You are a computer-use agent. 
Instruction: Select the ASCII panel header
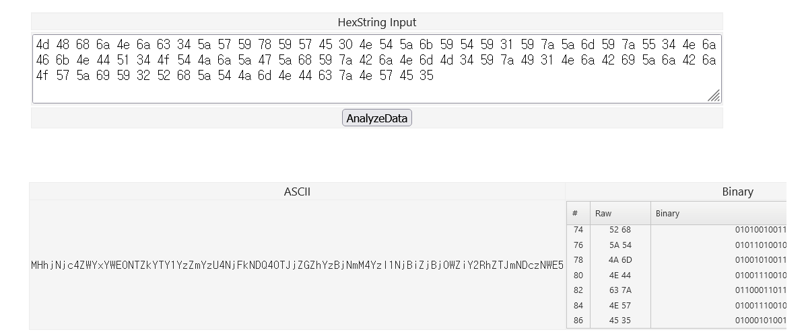click(297, 192)
